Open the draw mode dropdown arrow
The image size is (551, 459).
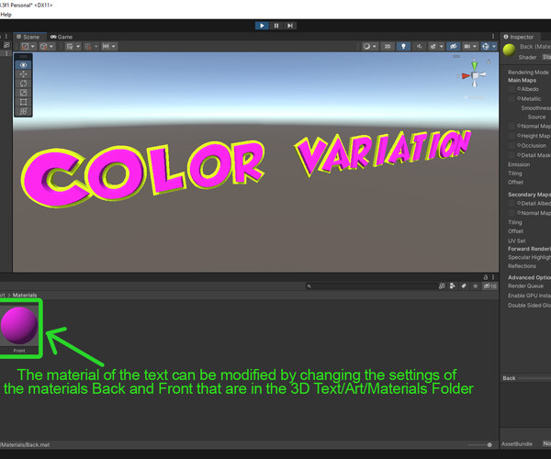click(x=375, y=46)
